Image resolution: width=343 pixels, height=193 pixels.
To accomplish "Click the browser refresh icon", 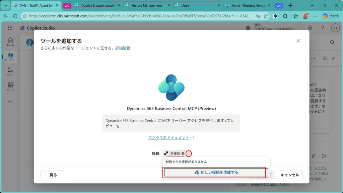I will [x=15, y=16].
